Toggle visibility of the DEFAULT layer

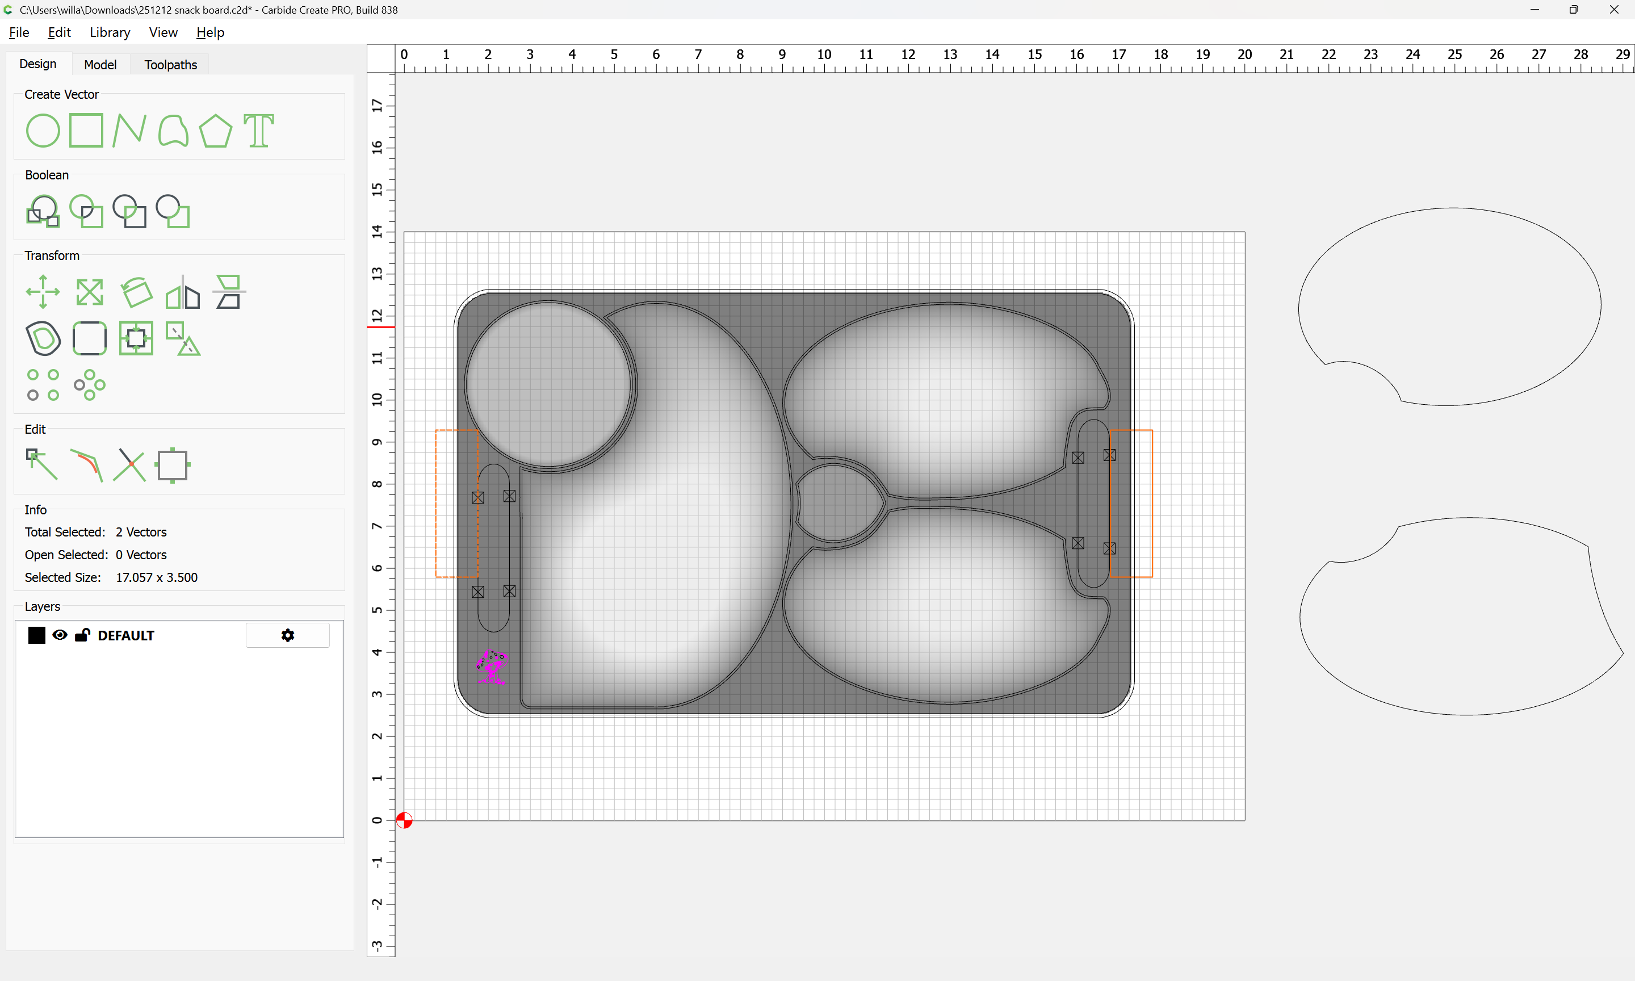60,635
